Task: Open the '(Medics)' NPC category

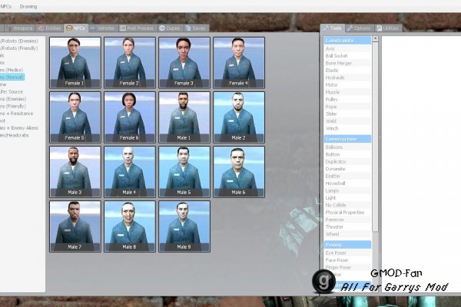Action: (12, 70)
